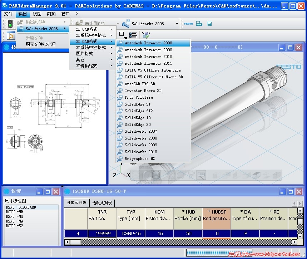
Task: Choose Autodesk Inventor 2011 format
Action: pos(153,63)
